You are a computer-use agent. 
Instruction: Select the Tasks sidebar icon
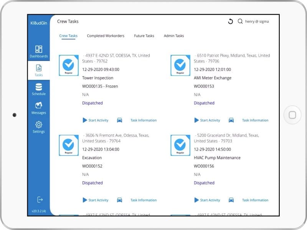coord(39,71)
